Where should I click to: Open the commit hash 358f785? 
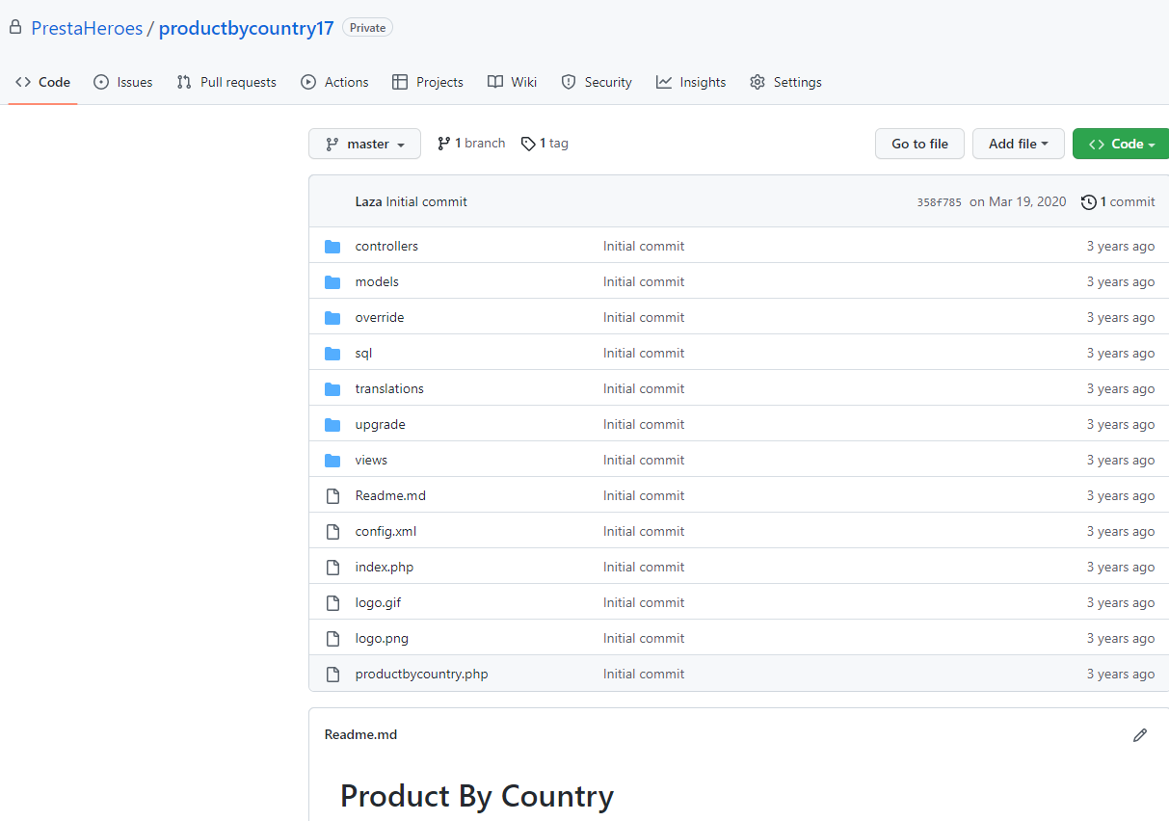[x=939, y=202]
